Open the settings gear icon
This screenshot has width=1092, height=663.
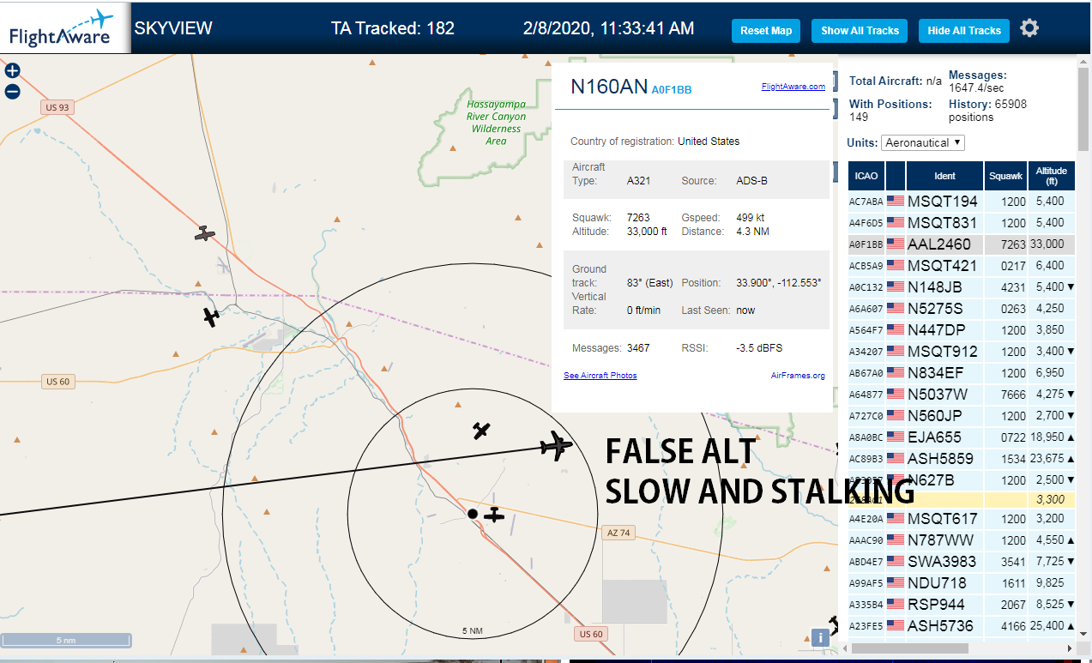1029,28
